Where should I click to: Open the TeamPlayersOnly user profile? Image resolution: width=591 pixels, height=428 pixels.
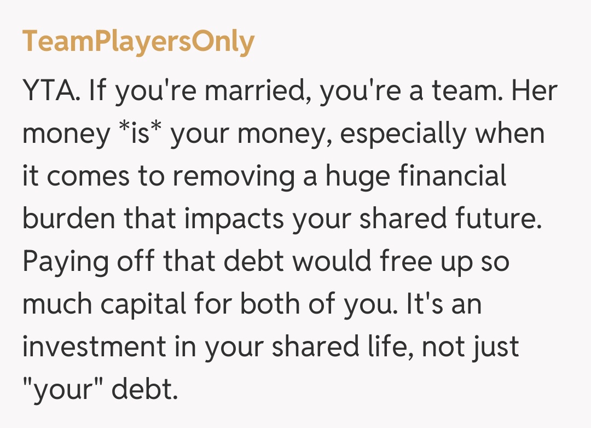[x=138, y=41]
